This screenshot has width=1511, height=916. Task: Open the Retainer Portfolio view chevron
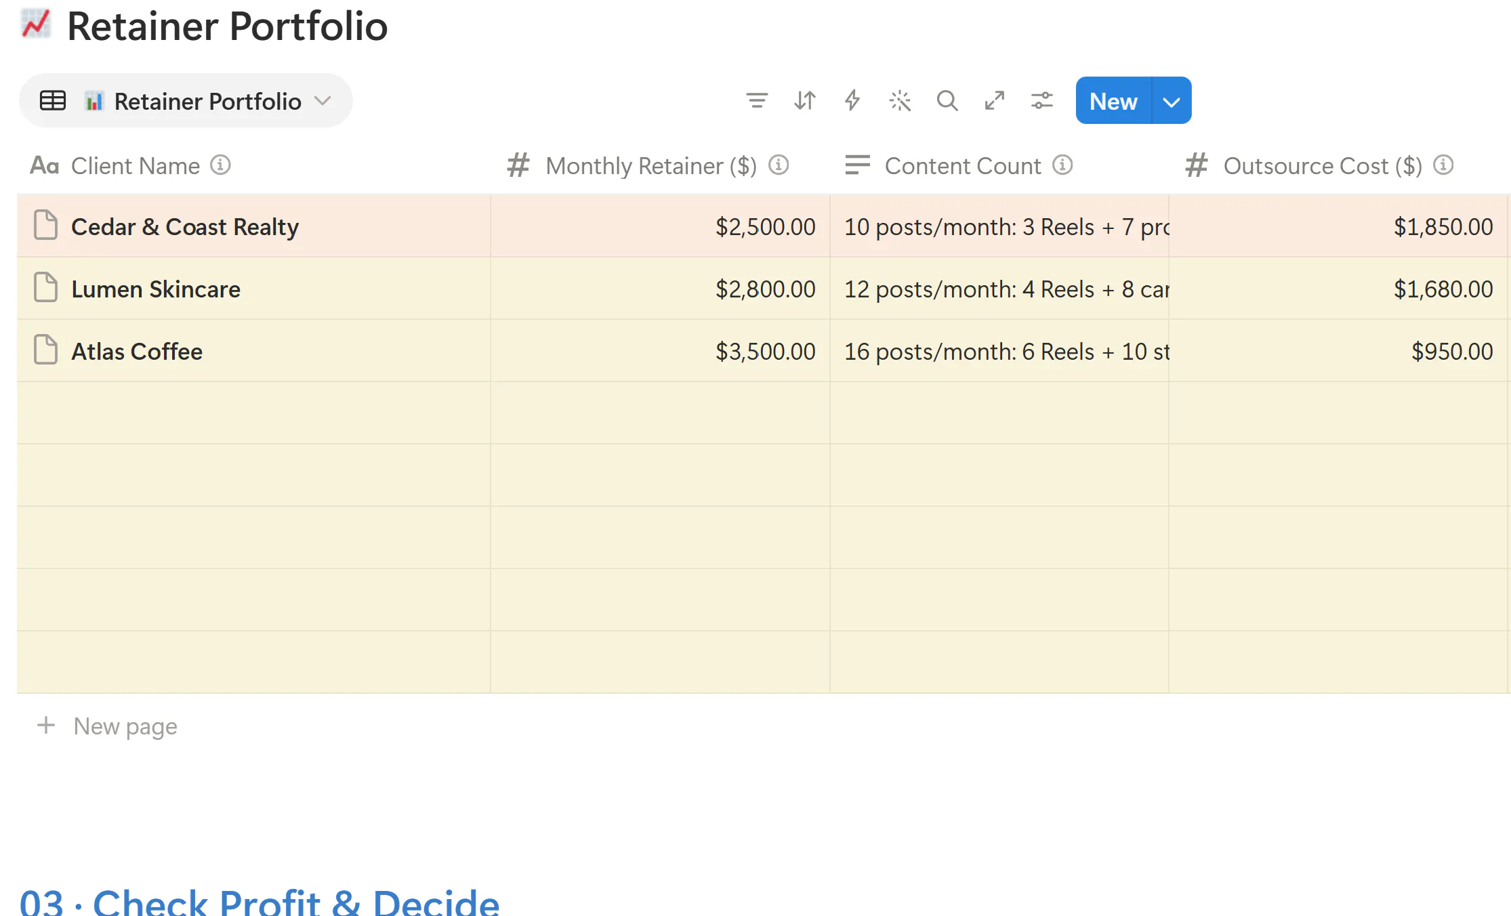coord(323,101)
